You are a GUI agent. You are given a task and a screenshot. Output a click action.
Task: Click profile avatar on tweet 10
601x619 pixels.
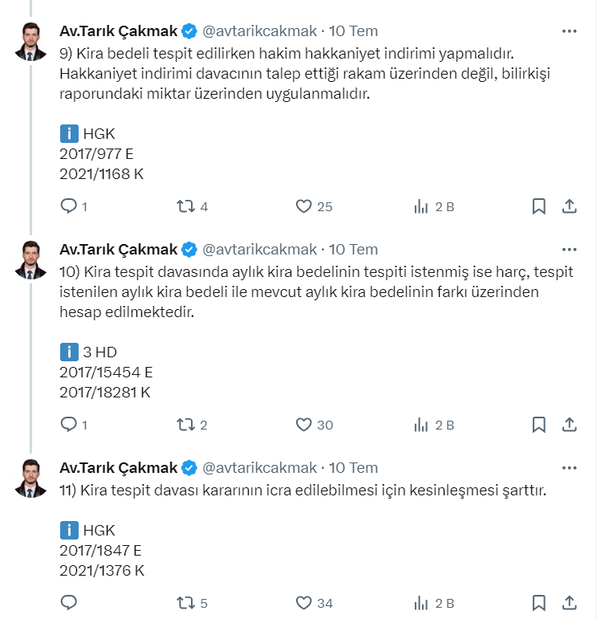coord(30,259)
